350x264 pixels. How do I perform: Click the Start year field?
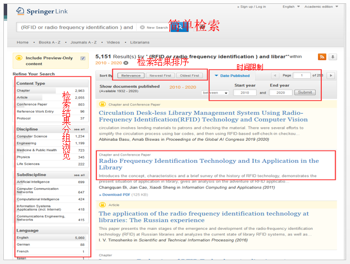click(x=245, y=93)
